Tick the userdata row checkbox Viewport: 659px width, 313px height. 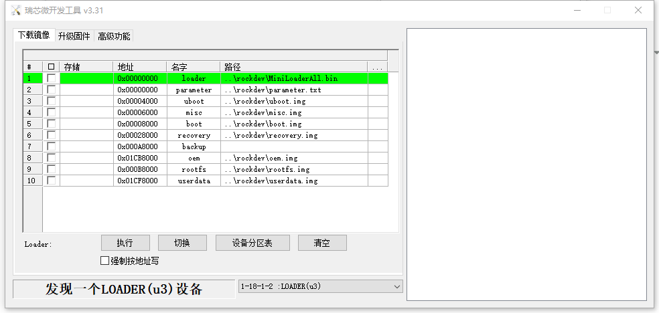pos(52,181)
